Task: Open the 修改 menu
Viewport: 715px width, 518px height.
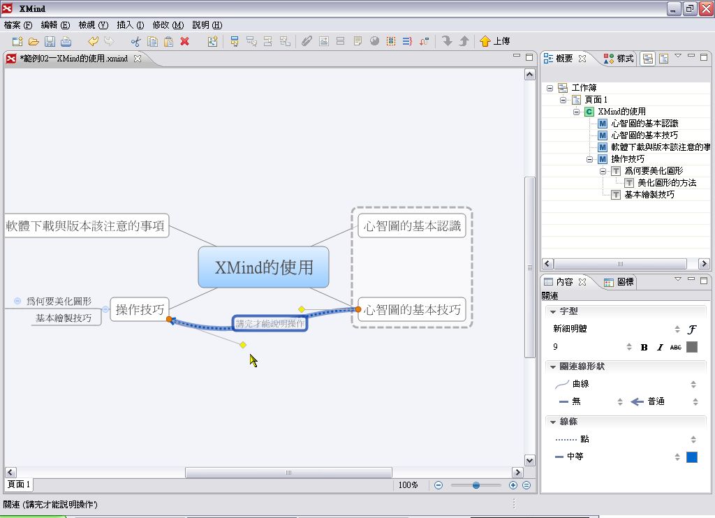Action: tap(168, 25)
